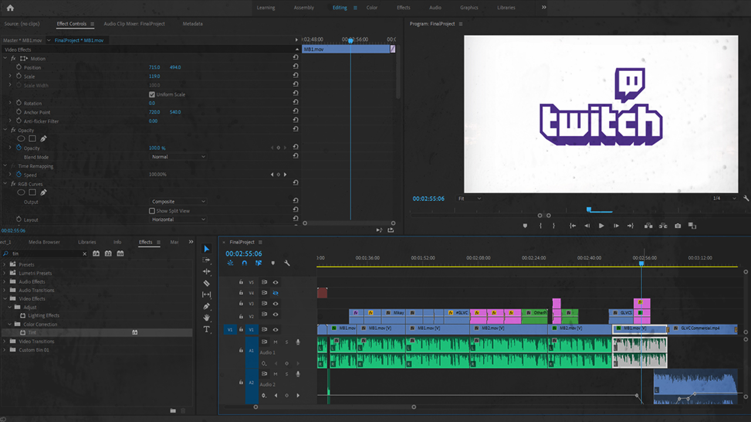The image size is (751, 422).
Task: Filter by YUV Effects icon
Action: point(120,254)
